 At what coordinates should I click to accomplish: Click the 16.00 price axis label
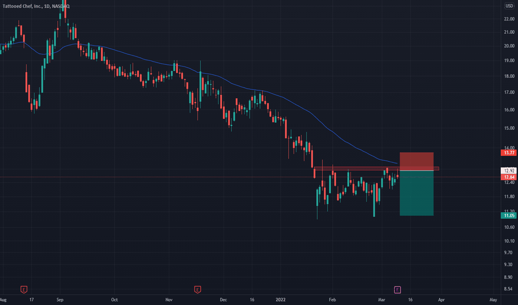[509, 109]
